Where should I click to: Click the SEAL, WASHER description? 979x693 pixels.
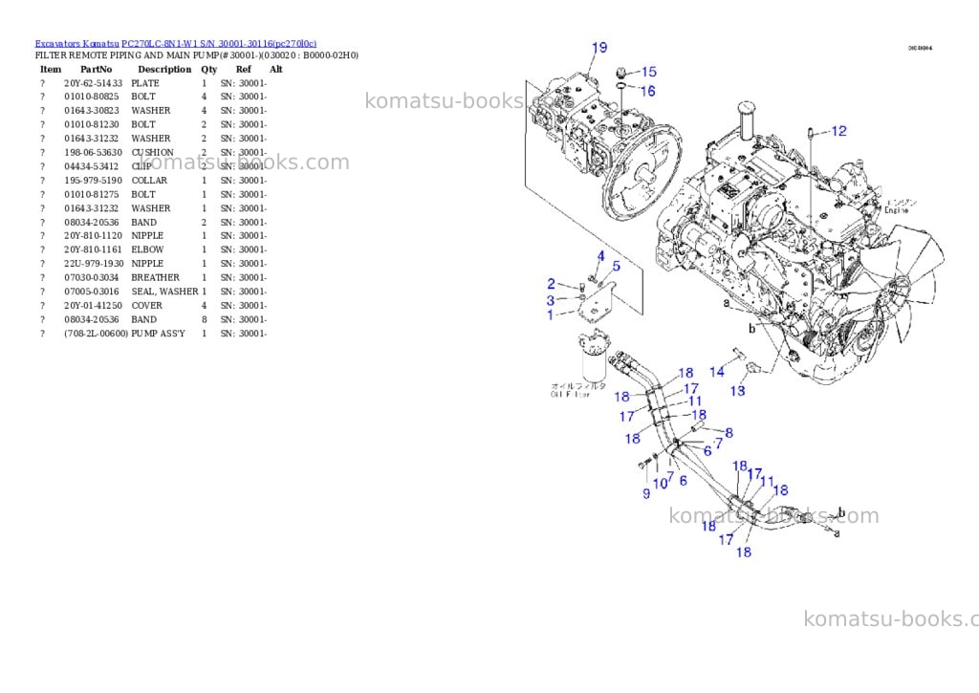tap(164, 292)
